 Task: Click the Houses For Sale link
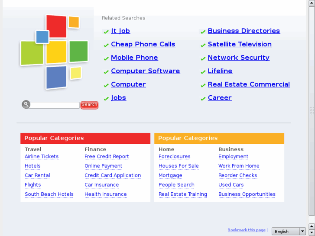click(179, 166)
